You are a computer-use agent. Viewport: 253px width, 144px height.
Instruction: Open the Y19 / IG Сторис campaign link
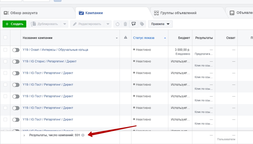(50, 61)
